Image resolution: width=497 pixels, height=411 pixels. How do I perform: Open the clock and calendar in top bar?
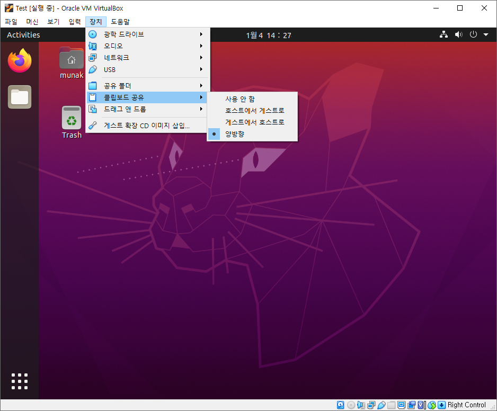click(x=269, y=35)
